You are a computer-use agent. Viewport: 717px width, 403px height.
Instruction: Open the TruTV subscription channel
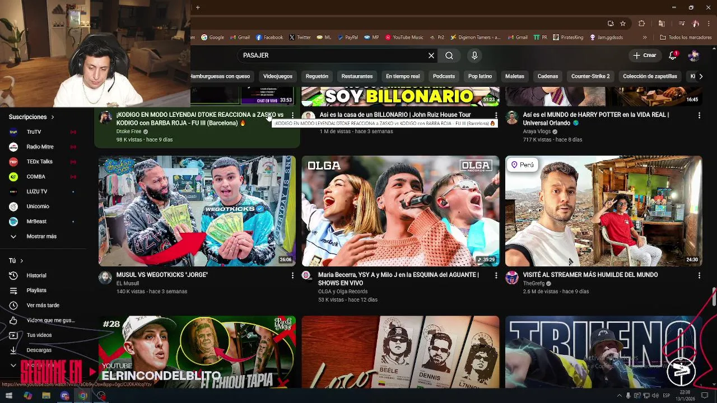coord(43,132)
